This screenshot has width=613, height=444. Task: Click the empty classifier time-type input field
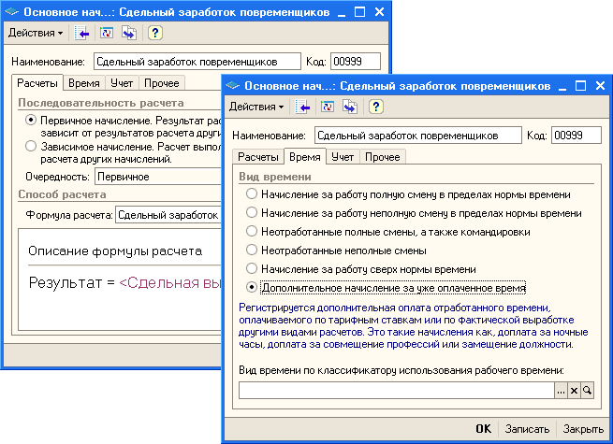coord(397,390)
